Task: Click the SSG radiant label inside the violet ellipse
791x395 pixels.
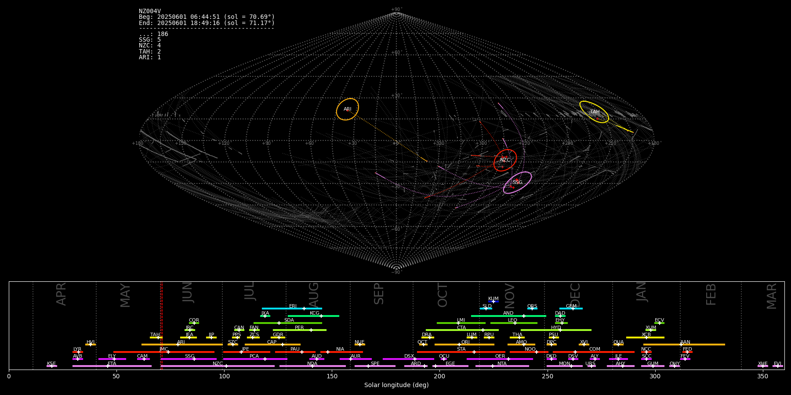Action: 517,183
